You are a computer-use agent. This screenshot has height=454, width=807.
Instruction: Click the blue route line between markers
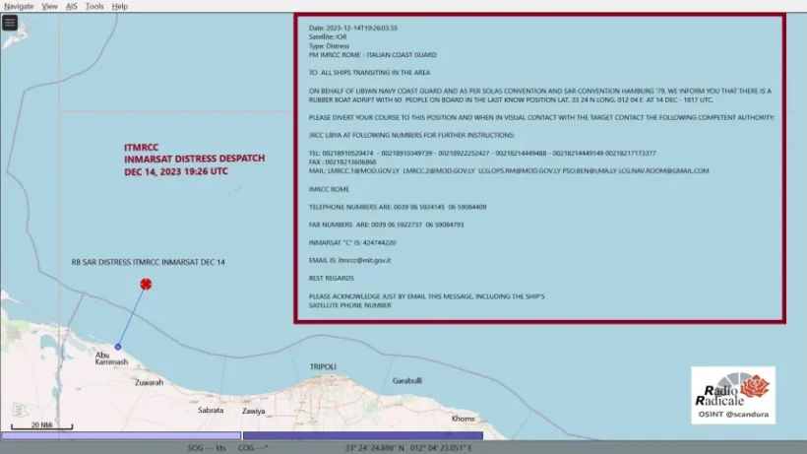point(132,316)
